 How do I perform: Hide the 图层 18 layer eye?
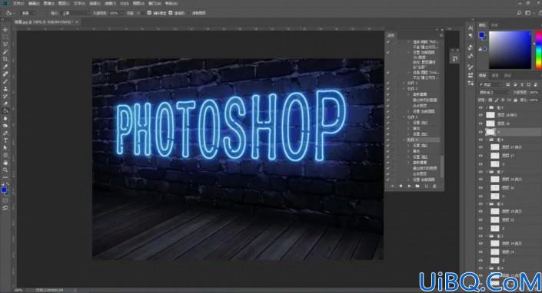[480, 123]
